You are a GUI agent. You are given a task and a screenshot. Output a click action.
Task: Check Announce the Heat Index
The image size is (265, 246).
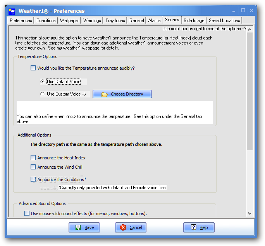click(33, 157)
